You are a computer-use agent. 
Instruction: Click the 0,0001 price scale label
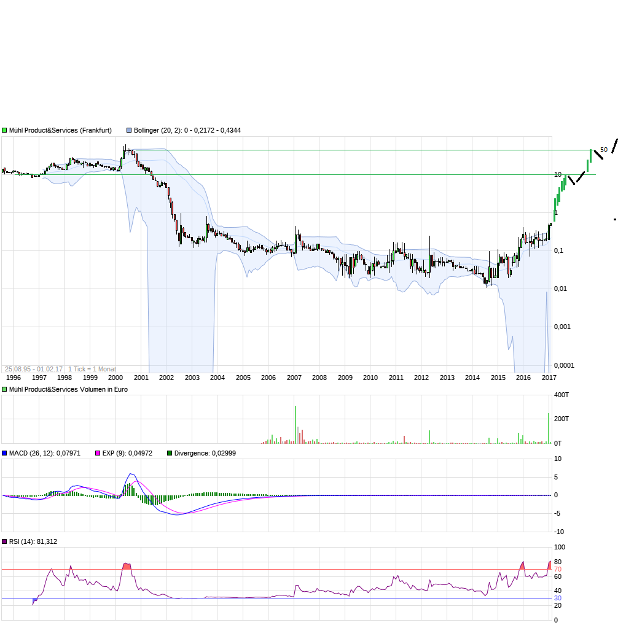pyautogui.click(x=565, y=365)
